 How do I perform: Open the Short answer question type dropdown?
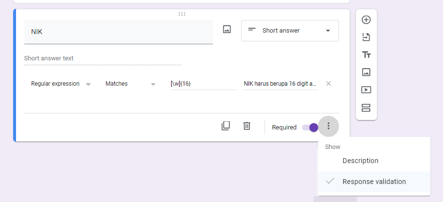290,31
